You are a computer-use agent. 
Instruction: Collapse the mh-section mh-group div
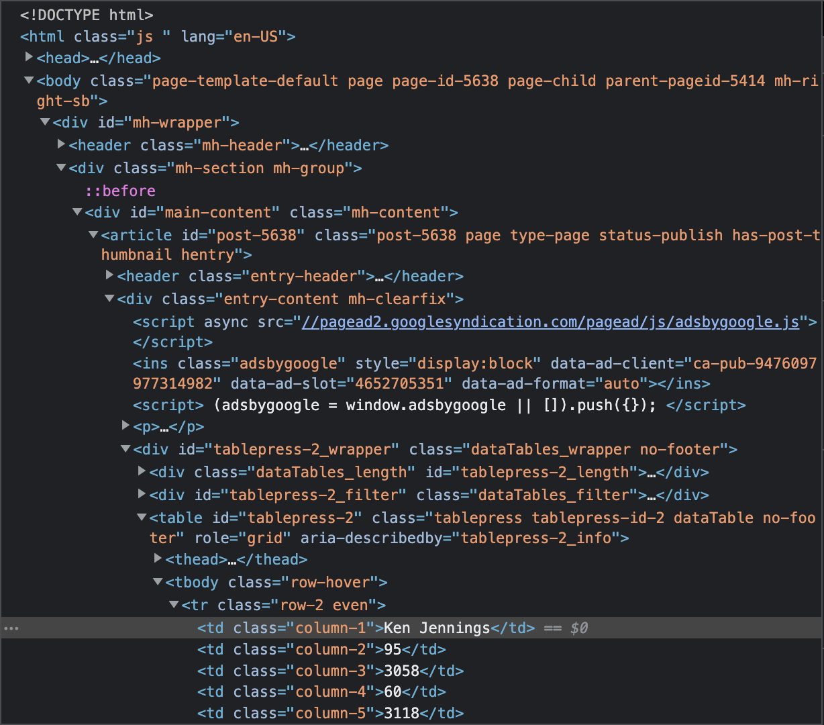pyautogui.click(x=61, y=167)
